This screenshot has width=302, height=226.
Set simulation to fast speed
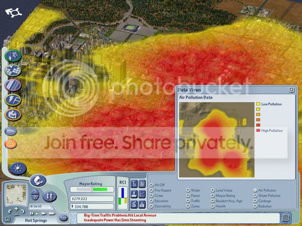click(x=44, y=213)
